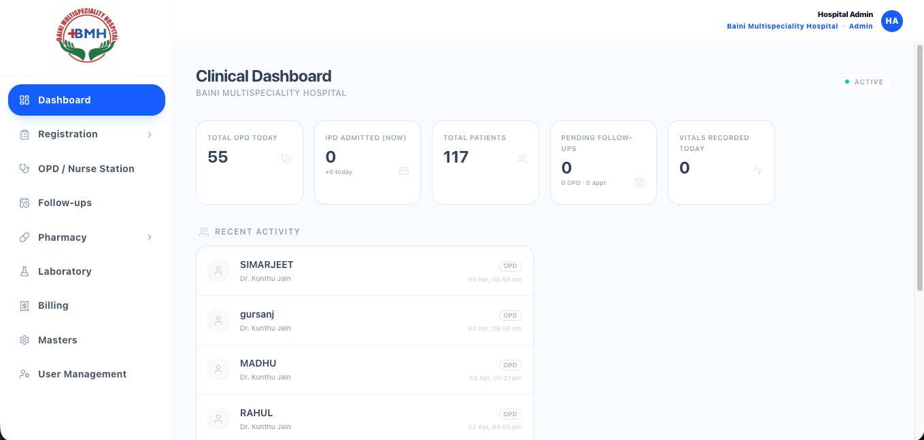The image size is (924, 440).
Task: Click the HA profile avatar
Action: (x=891, y=21)
